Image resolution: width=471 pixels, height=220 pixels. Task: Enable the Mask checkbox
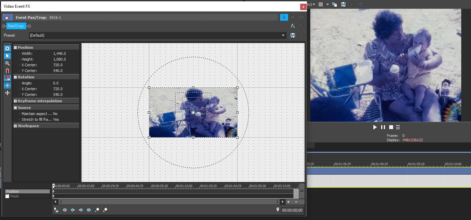[7, 196]
